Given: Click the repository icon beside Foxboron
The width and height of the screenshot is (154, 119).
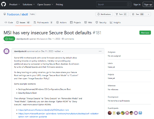Looking at the screenshot, I should point(5,14).
